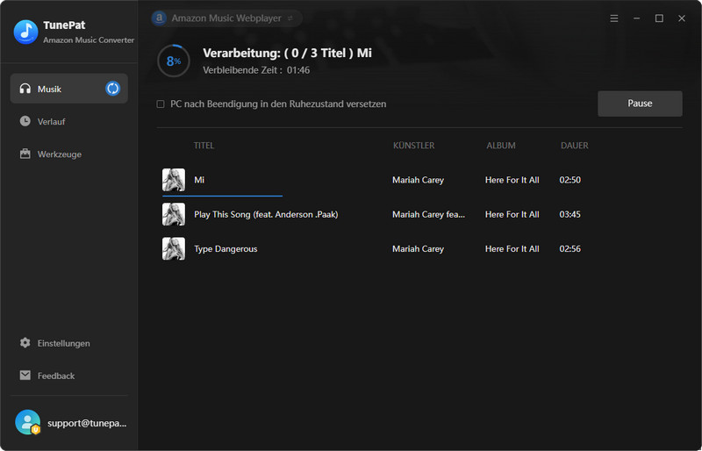Click the blue conversion sync icon beside Musik
Screen dimensions: 702x451
[113, 89]
